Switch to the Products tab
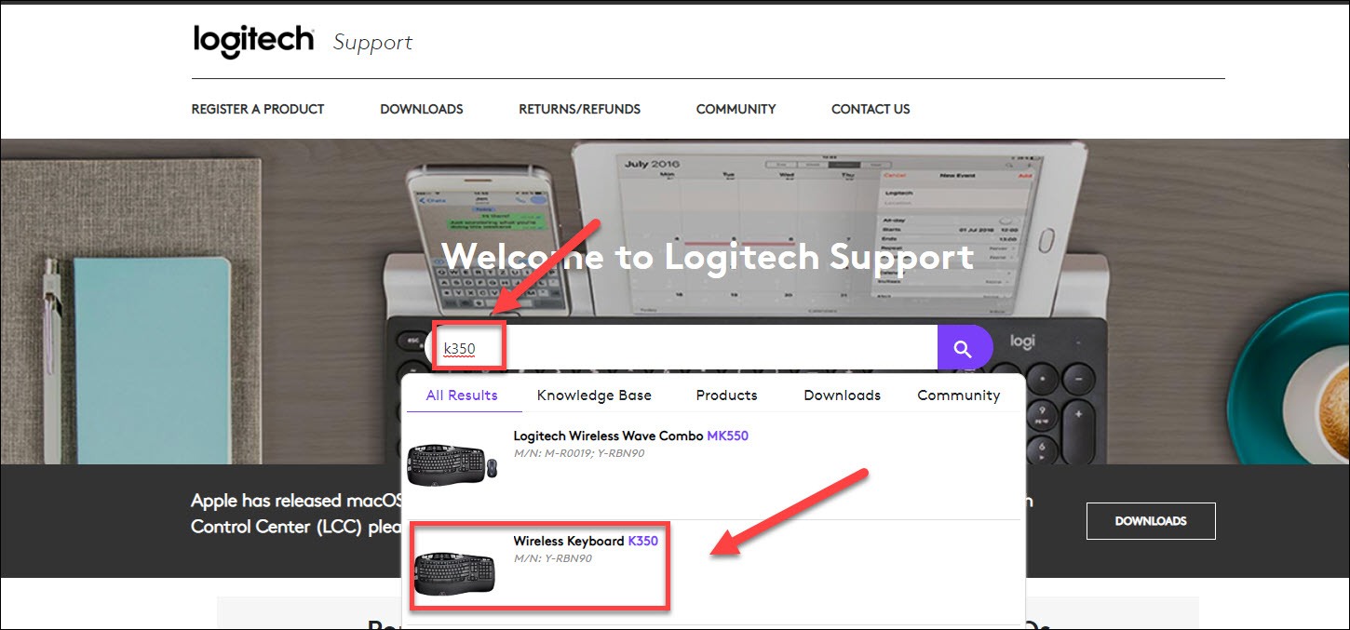Viewport: 1350px width, 630px height. (725, 395)
